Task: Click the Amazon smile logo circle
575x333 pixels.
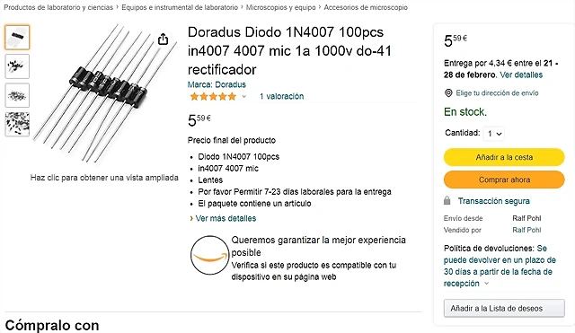Action: click(x=209, y=255)
